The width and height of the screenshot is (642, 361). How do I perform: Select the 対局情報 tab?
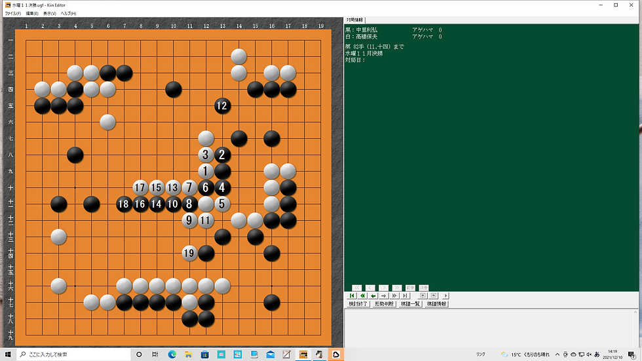point(354,20)
